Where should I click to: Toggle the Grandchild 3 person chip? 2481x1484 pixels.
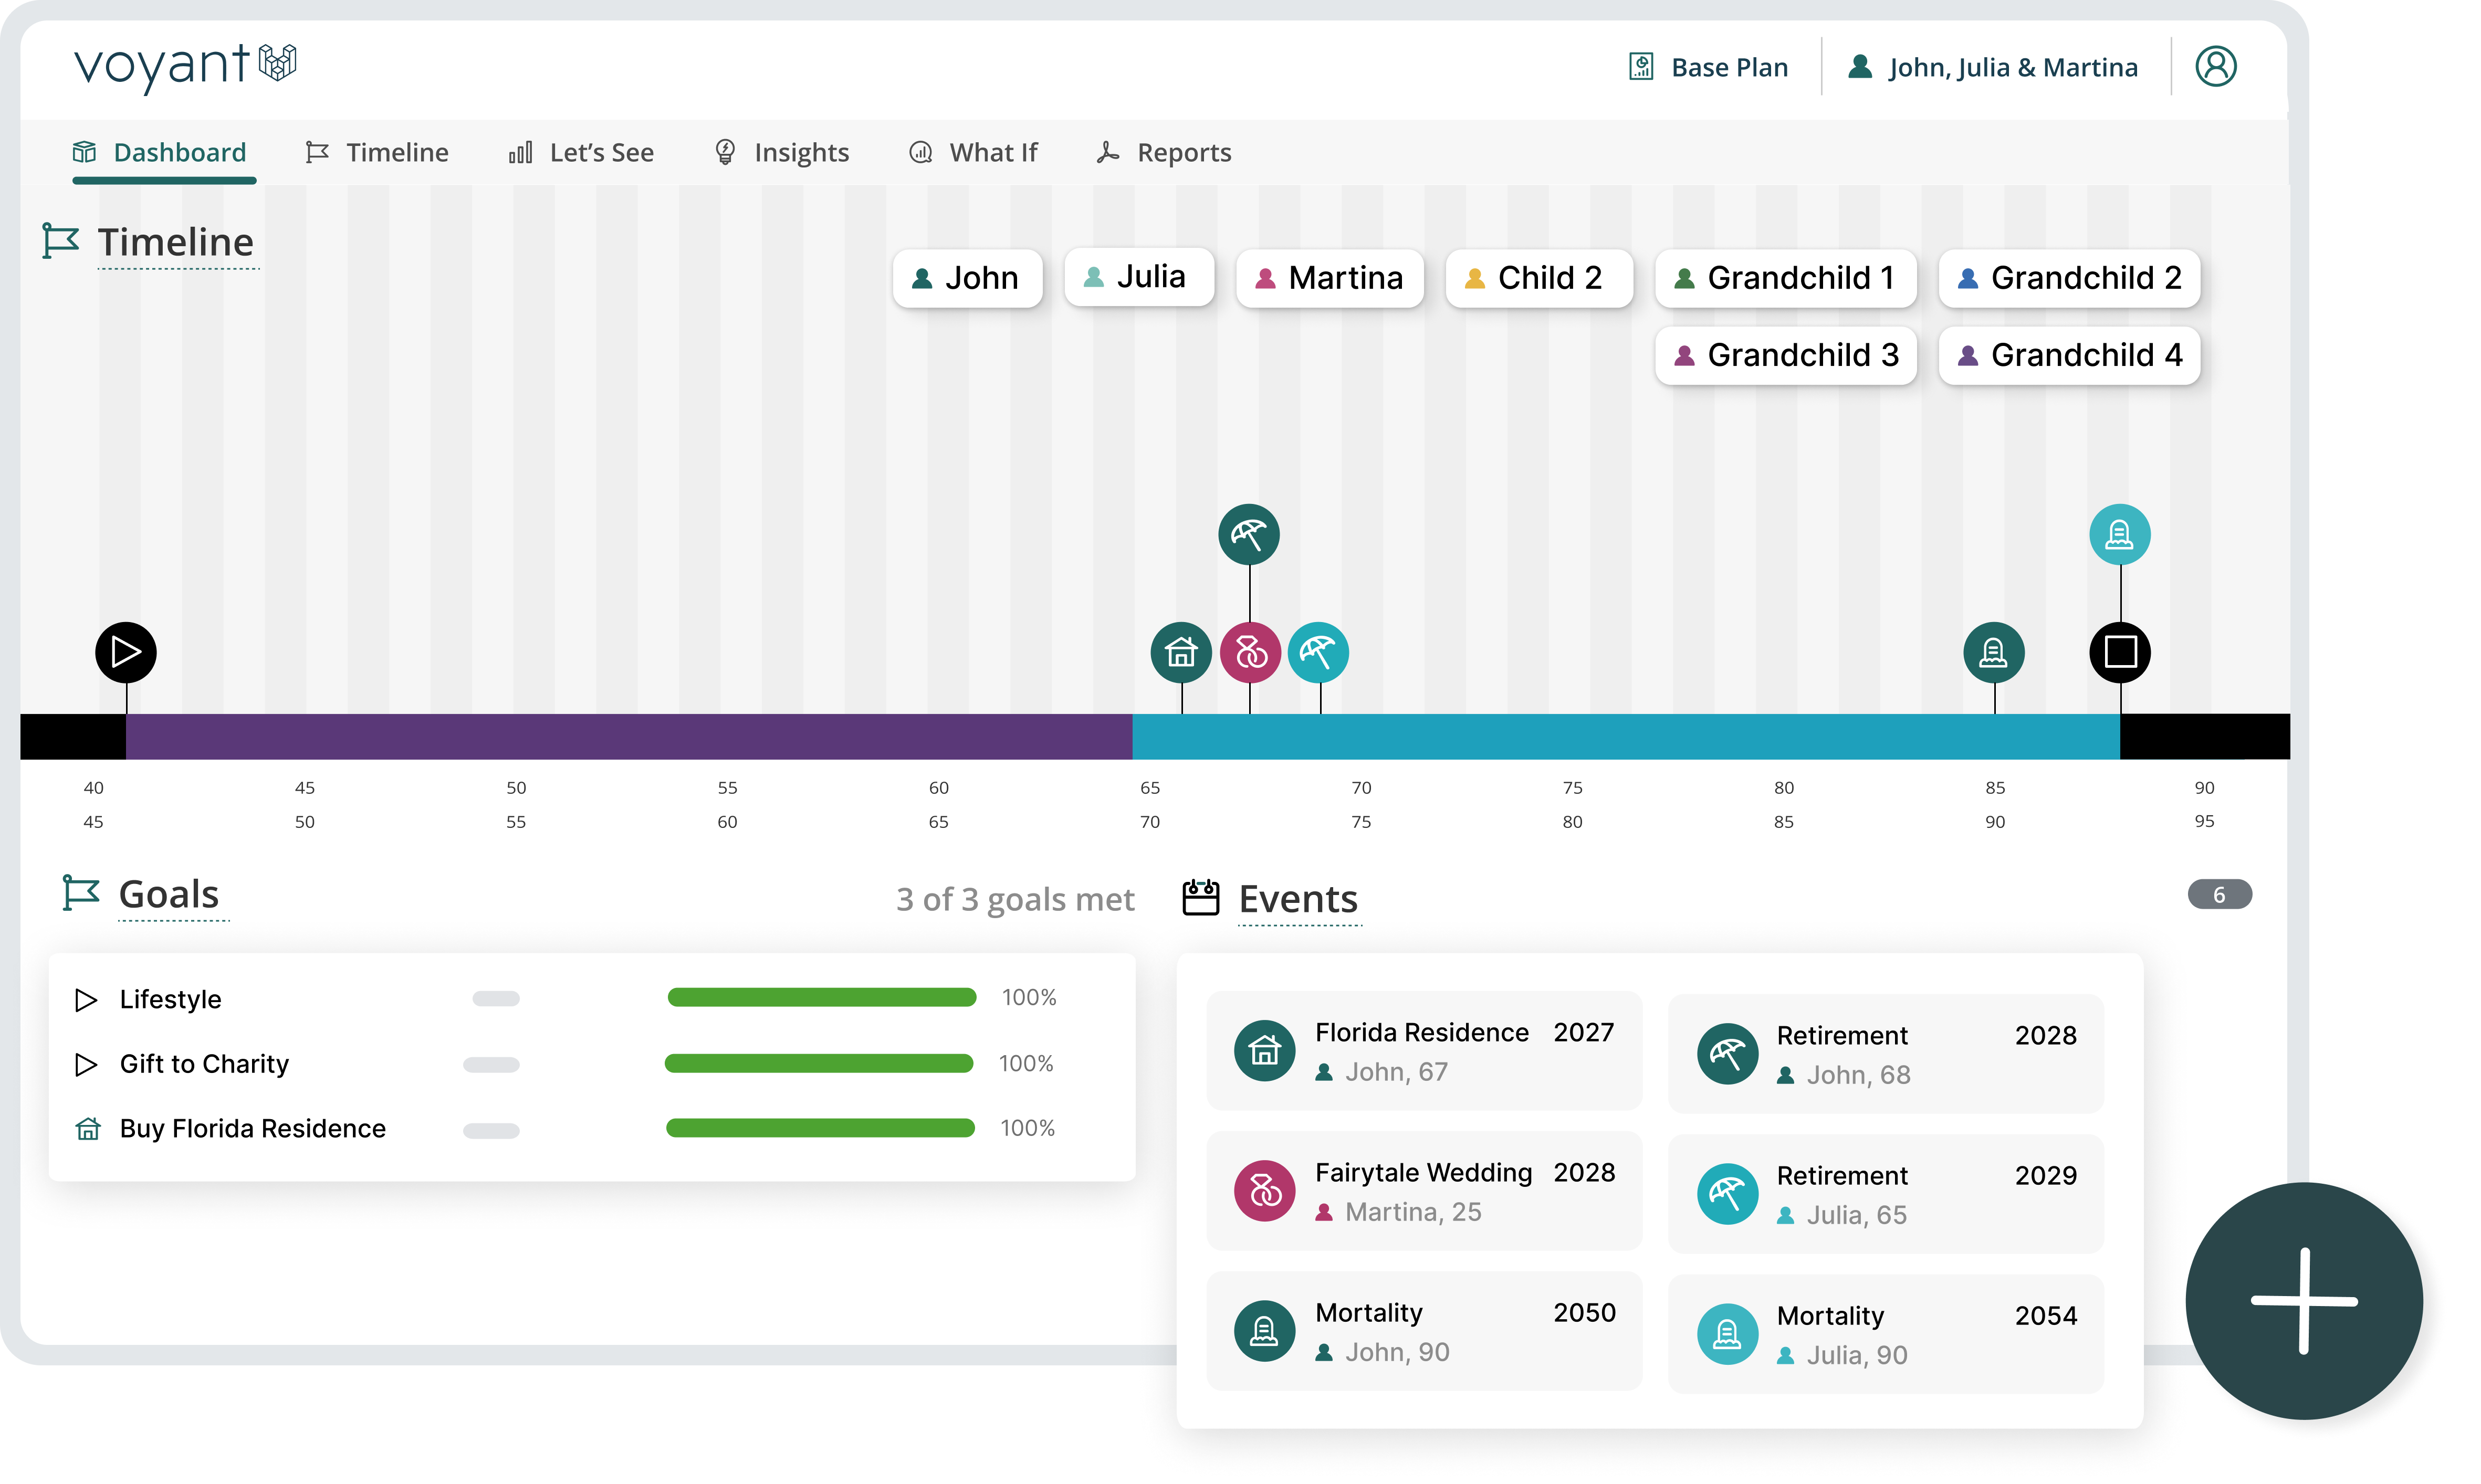pyautogui.click(x=1785, y=355)
